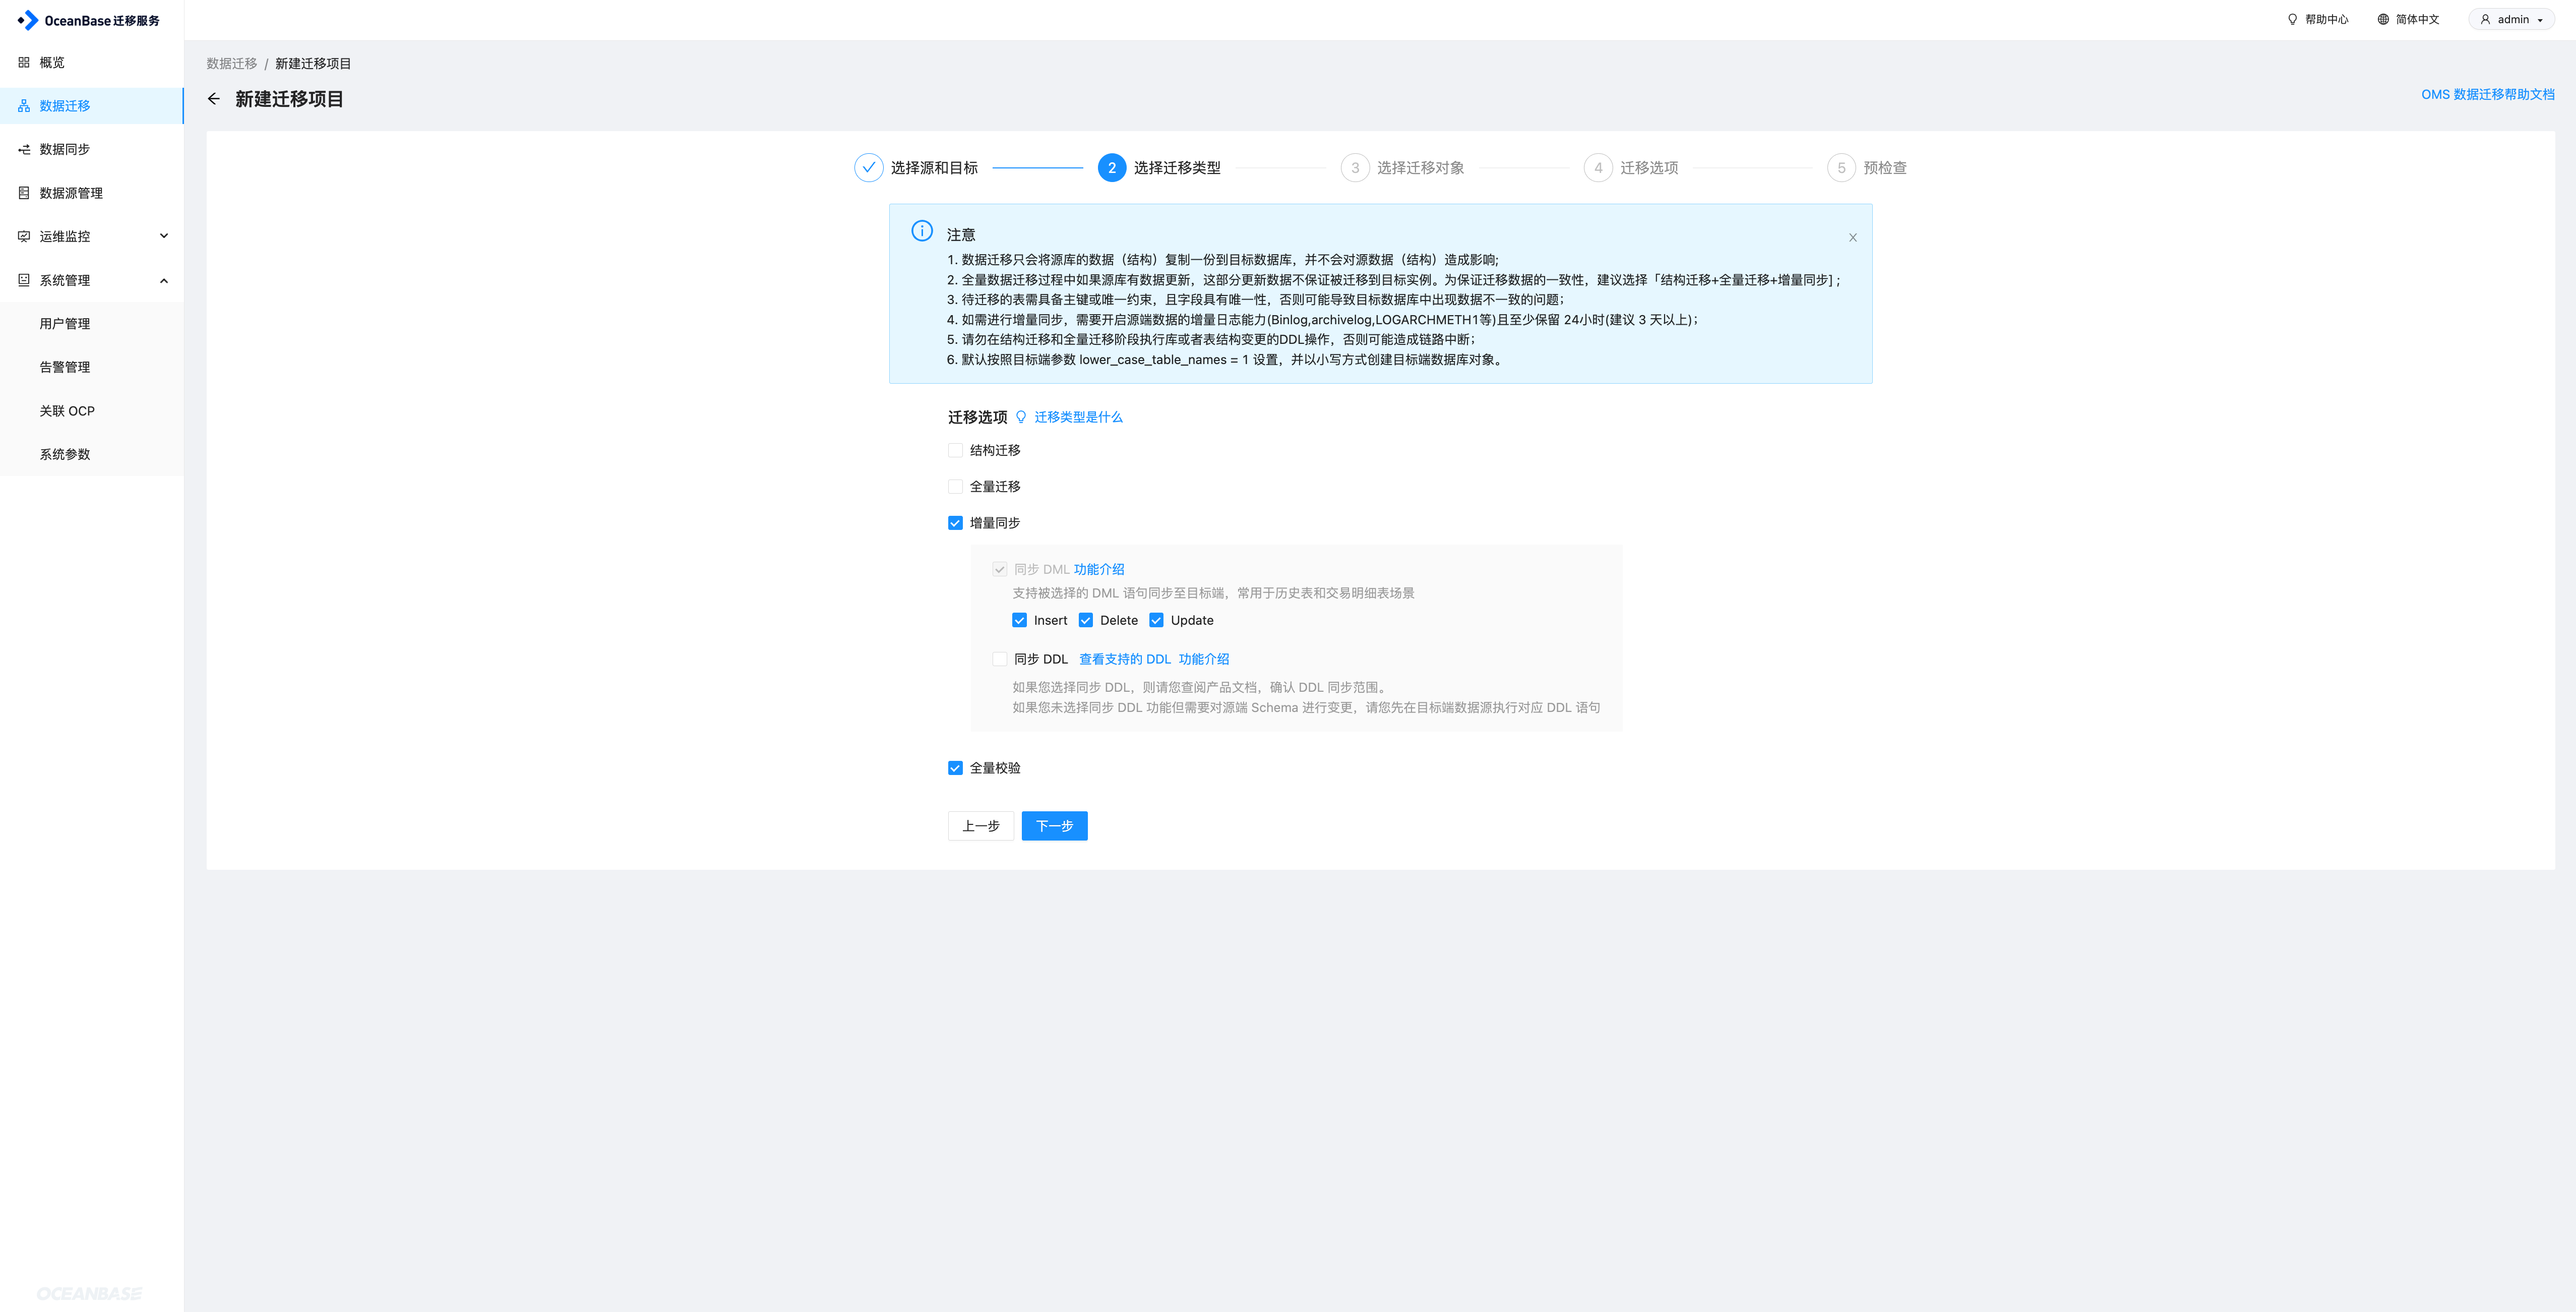Viewport: 2576px width, 1312px height.
Task: Open the OMS 数据迁移帮助文档 link
Action: click(x=2487, y=94)
